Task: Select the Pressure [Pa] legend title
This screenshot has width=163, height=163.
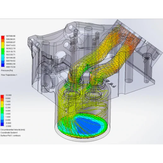Action: pos(7,70)
